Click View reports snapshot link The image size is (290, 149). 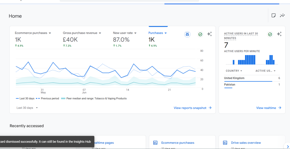pos(193,108)
